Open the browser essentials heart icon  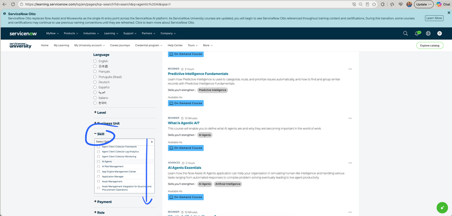(400, 4)
